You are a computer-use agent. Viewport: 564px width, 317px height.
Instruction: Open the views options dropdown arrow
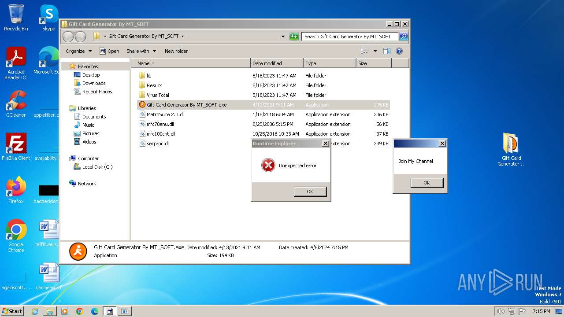pyautogui.click(x=375, y=51)
